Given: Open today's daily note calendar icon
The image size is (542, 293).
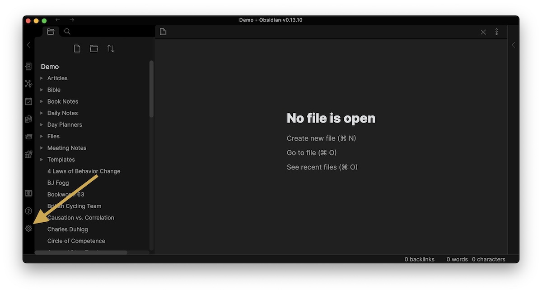Looking at the screenshot, I should pos(28,101).
